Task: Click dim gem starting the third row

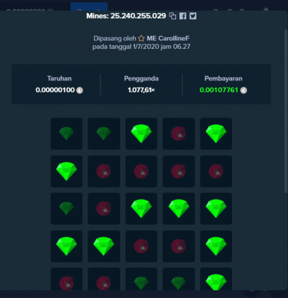Action: (67, 209)
